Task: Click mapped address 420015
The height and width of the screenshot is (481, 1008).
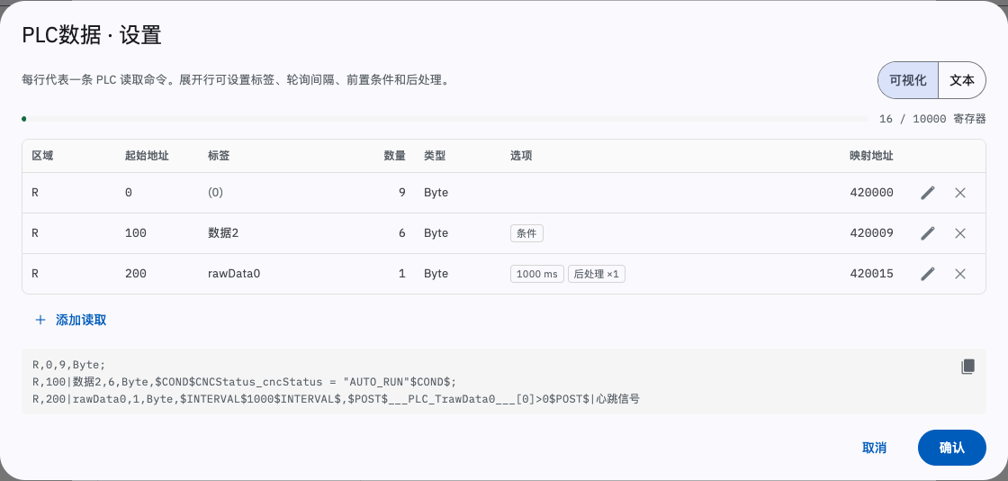Action: click(x=871, y=274)
